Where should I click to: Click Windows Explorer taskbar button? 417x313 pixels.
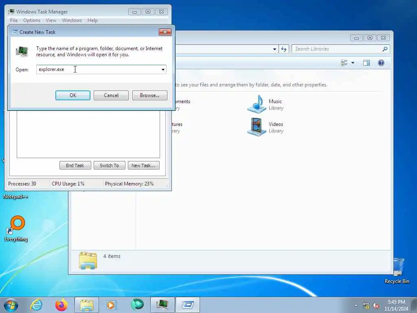(87, 305)
